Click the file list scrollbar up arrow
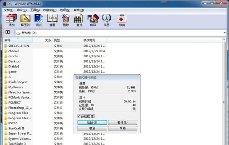 (x=224, y=40)
